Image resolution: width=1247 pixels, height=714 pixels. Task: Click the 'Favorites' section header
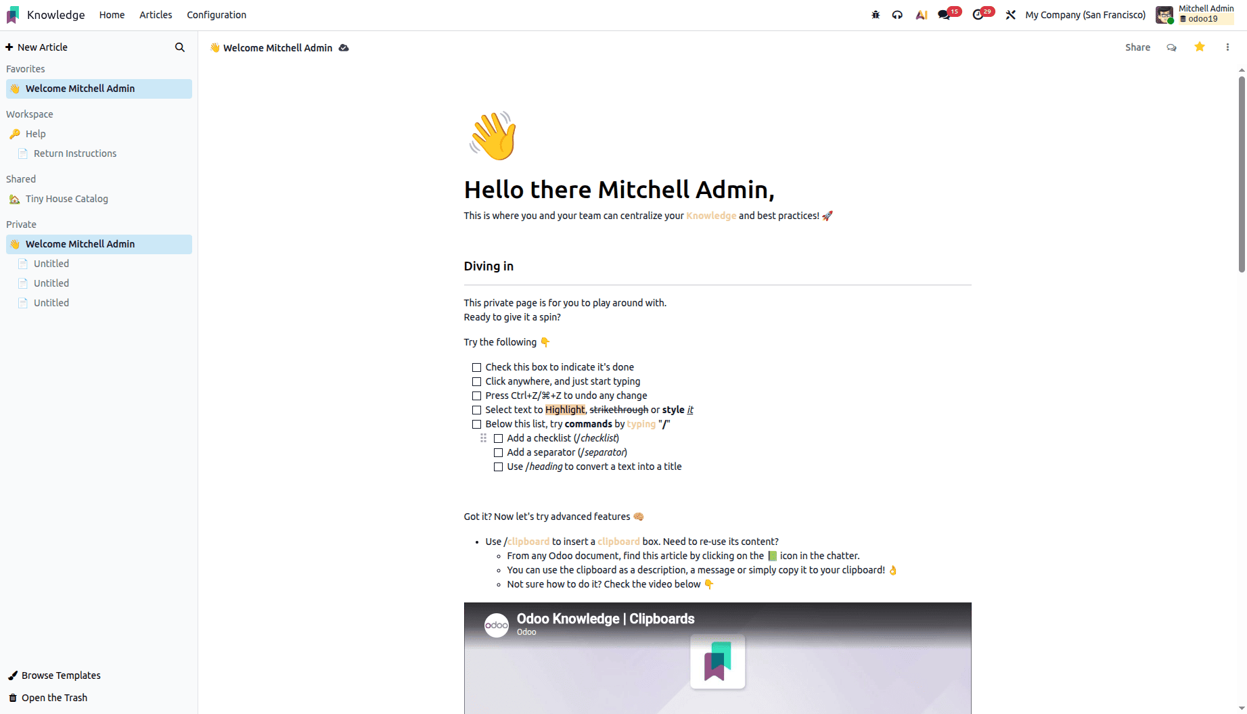pyautogui.click(x=26, y=69)
